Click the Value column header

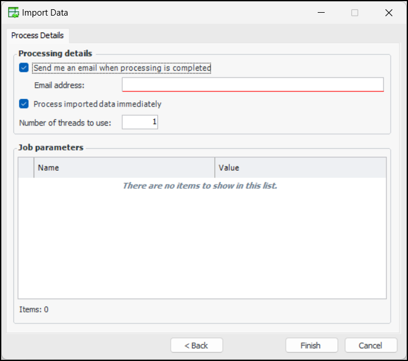300,168
